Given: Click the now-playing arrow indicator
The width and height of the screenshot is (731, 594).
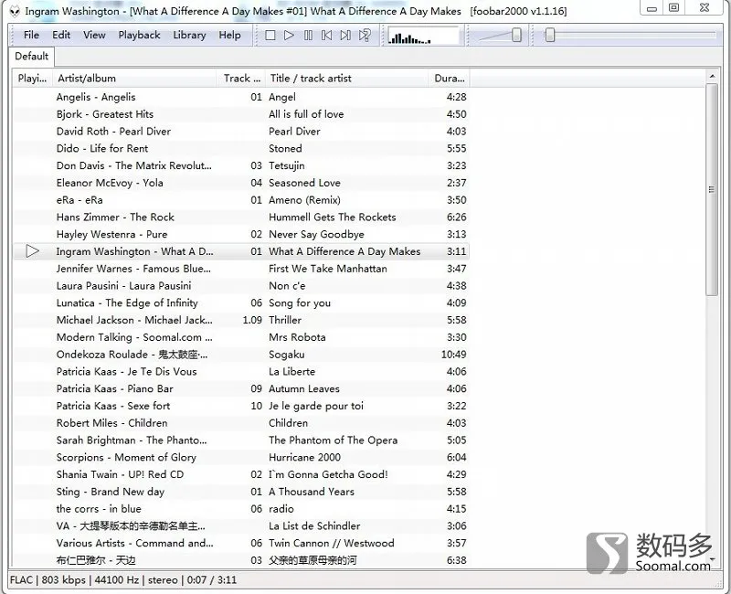Looking at the screenshot, I should click(32, 251).
